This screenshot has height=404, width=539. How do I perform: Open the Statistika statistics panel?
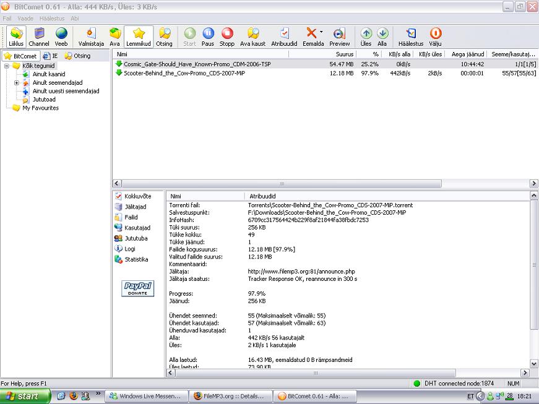[x=131, y=259]
